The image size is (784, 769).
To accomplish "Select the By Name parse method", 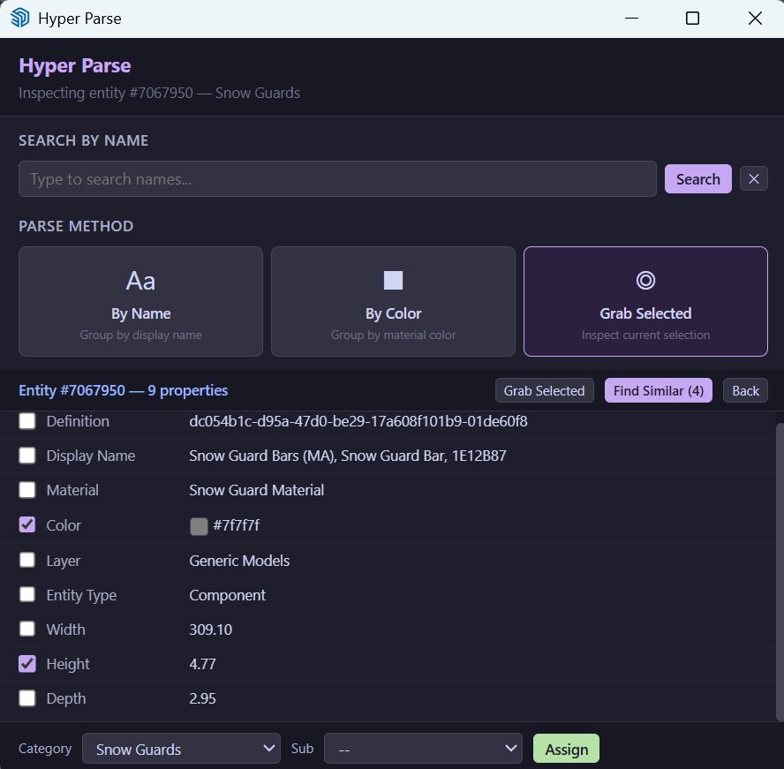I will tap(139, 301).
